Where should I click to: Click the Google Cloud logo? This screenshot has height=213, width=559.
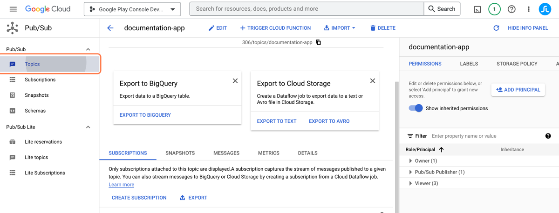pyautogui.click(x=48, y=9)
